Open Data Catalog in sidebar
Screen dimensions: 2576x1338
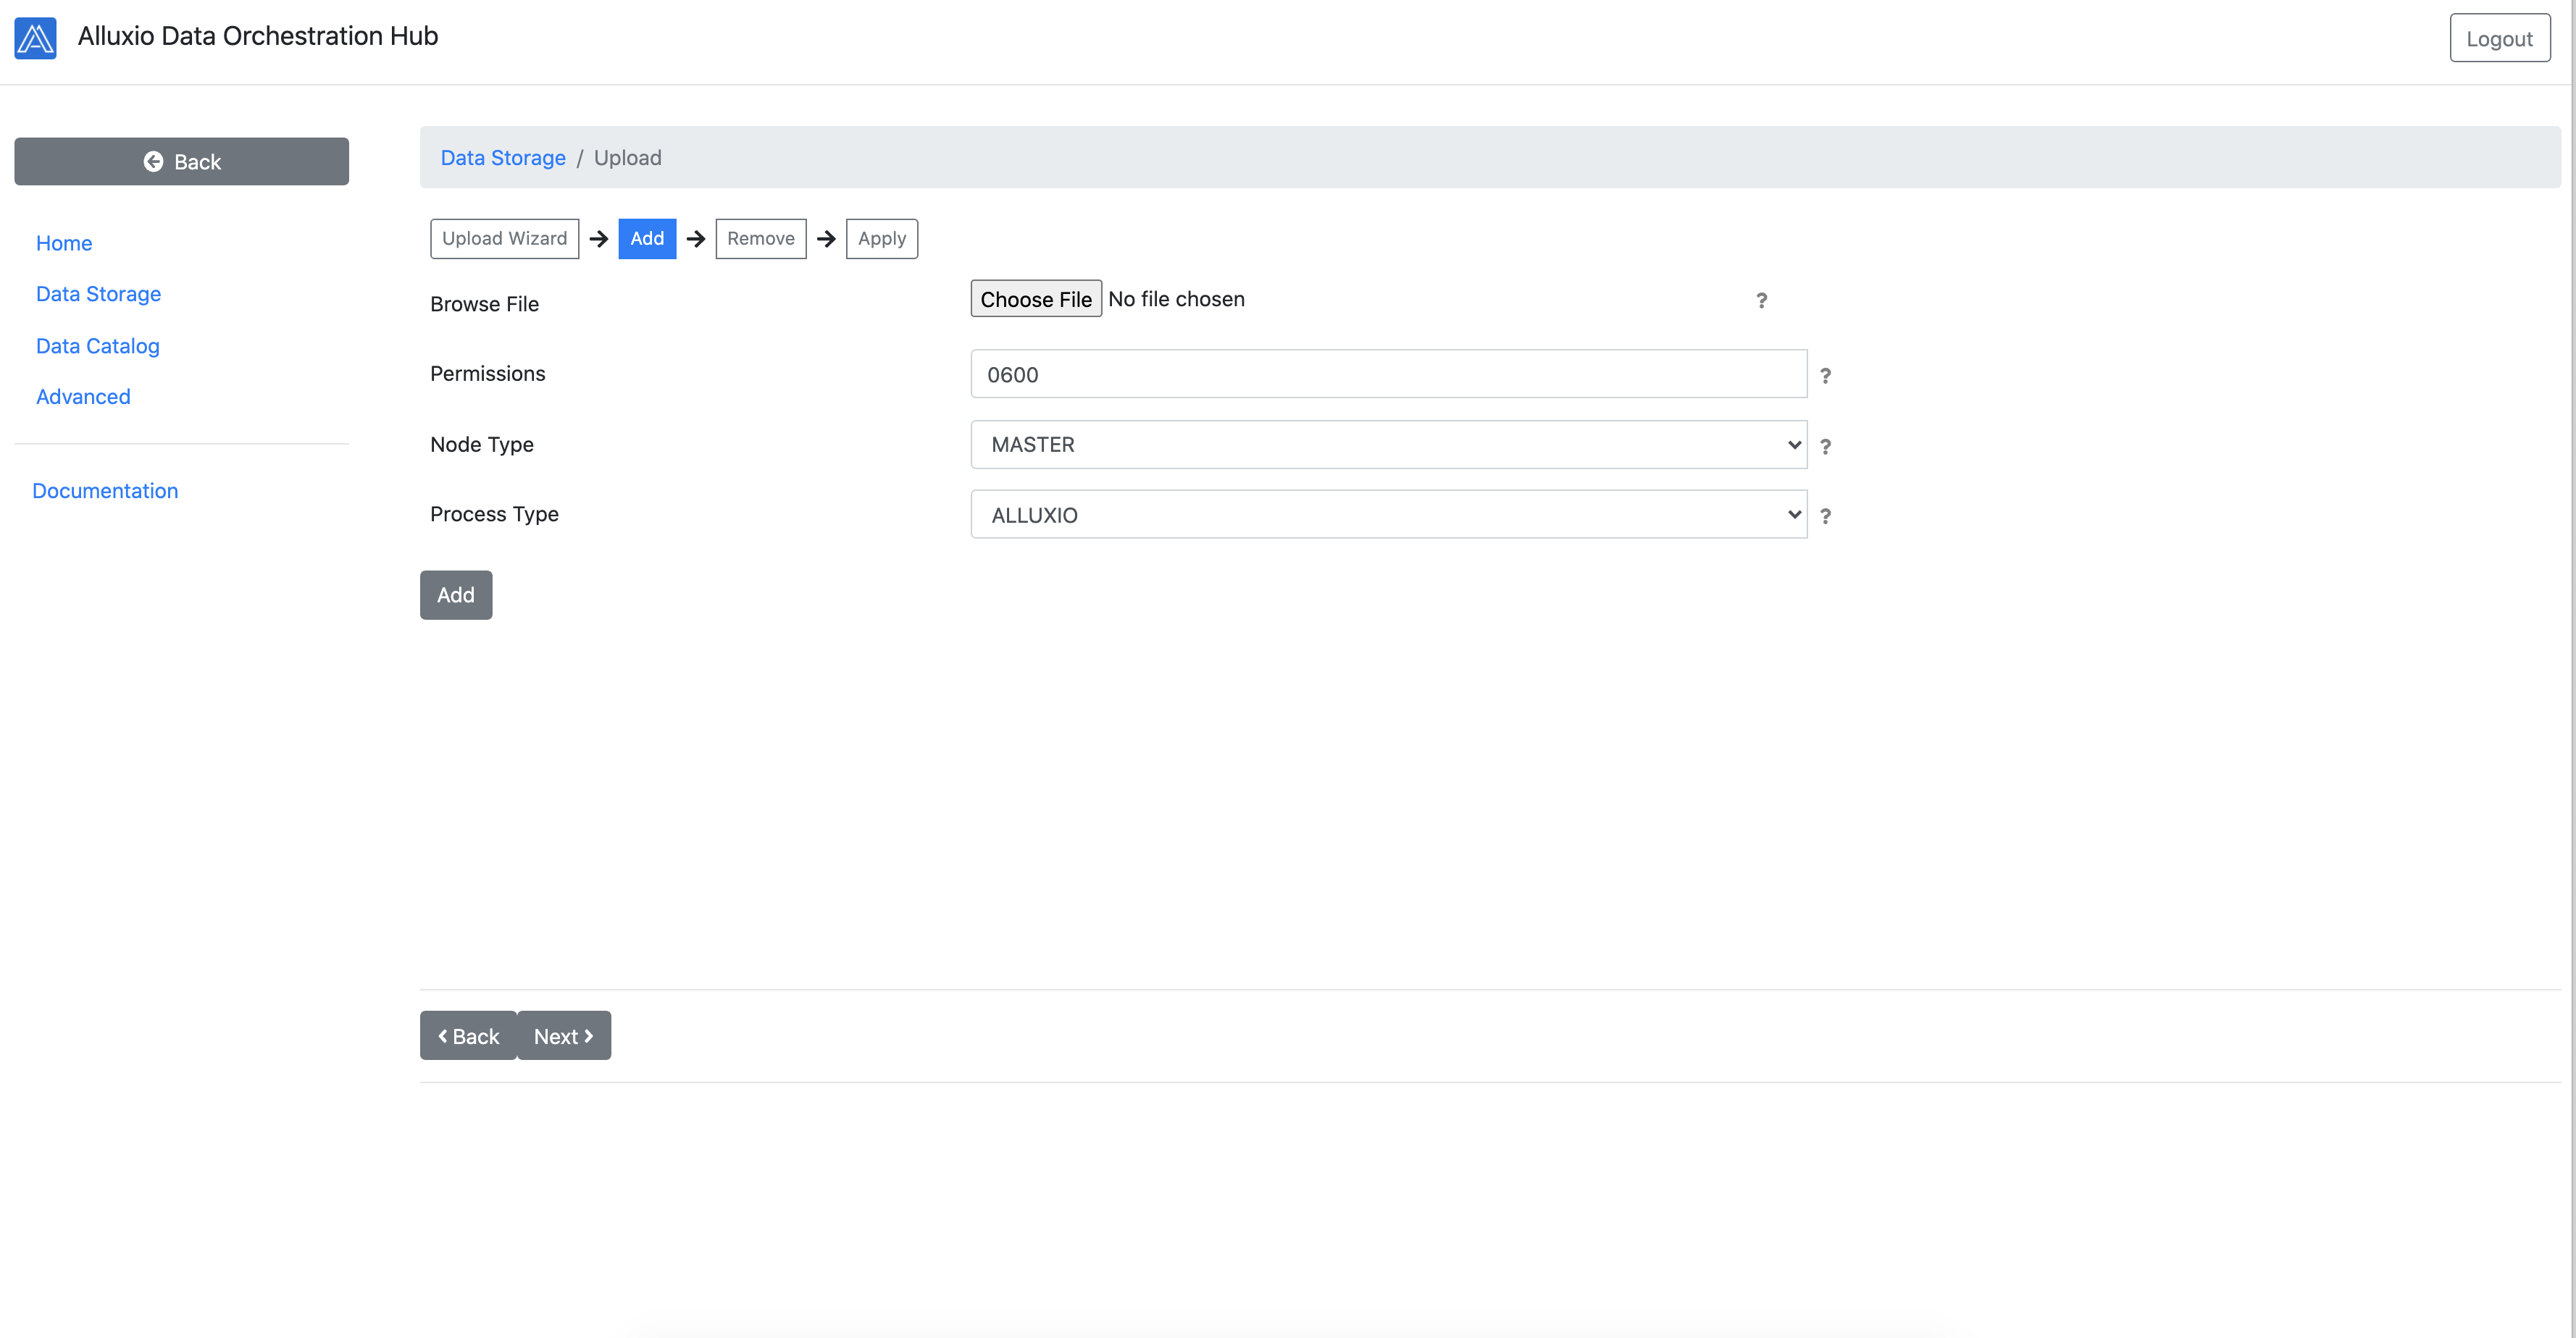(97, 346)
